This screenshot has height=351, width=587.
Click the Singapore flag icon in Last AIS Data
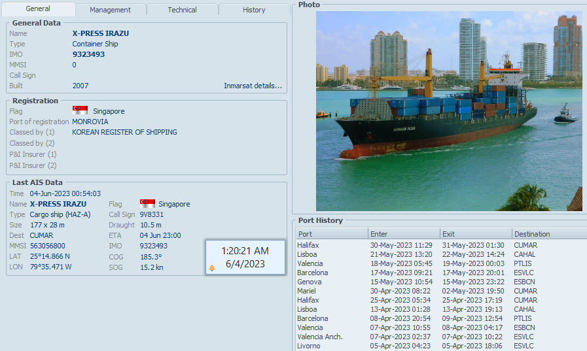(147, 203)
